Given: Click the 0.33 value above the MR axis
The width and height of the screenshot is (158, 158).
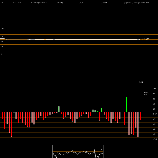Looking at the screenshot, I should 146,92.
